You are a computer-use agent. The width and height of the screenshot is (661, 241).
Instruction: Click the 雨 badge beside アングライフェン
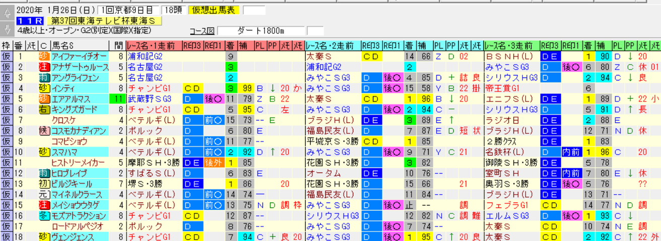[44, 77]
